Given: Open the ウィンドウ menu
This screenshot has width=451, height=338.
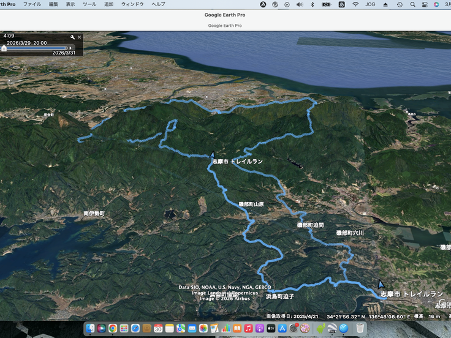Looking at the screenshot, I should tap(132, 4).
